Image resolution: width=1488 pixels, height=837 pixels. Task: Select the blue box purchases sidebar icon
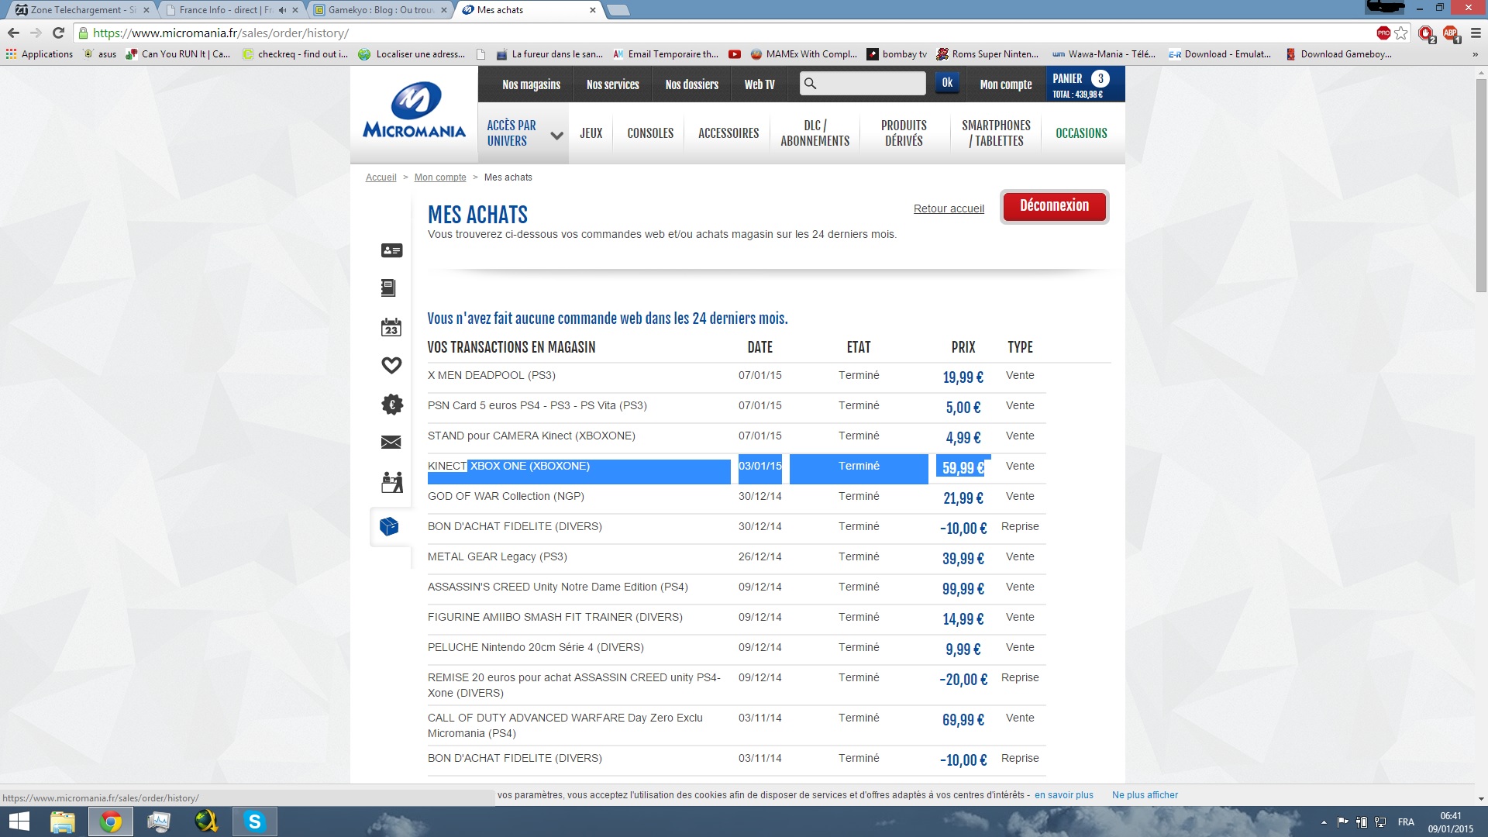pyautogui.click(x=389, y=527)
